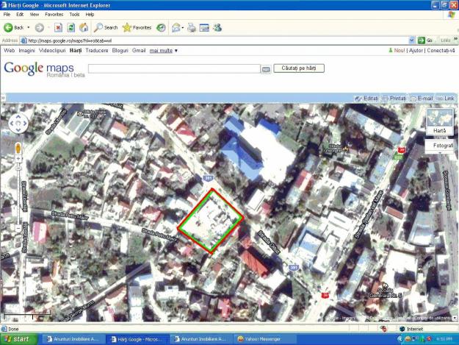Open the Edit menu
Image resolution: width=459 pixels, height=345 pixels.
click(x=20, y=15)
